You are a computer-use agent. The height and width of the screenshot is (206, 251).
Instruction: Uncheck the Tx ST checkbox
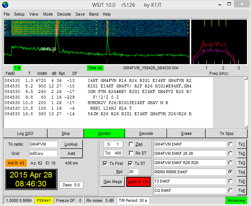[x=130, y=163]
